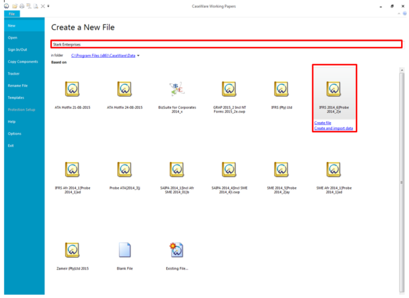The height and width of the screenshot is (298, 409).
Task: Select SME 2014_5[Probe 2014_2]ay template
Action: coord(282,178)
